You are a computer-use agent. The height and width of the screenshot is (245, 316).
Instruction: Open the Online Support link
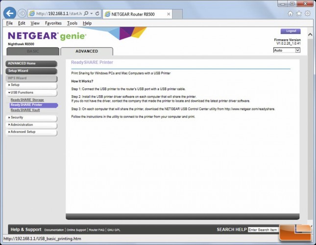(x=76, y=230)
